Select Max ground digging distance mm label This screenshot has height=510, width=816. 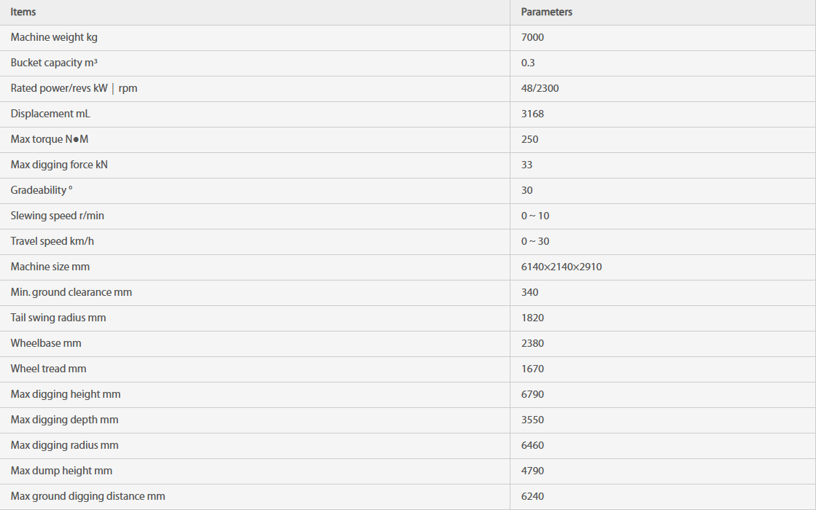[88, 496]
